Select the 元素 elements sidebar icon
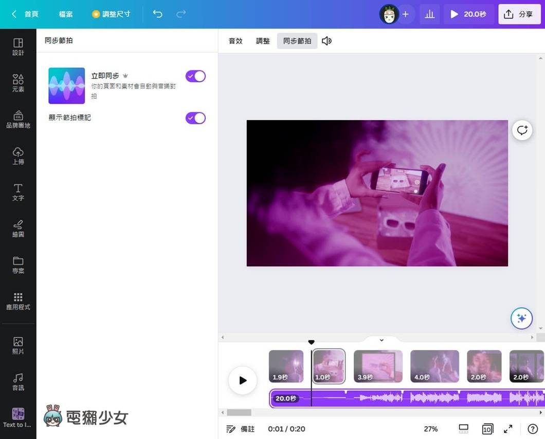Image resolution: width=545 pixels, height=439 pixels. pos(18,82)
